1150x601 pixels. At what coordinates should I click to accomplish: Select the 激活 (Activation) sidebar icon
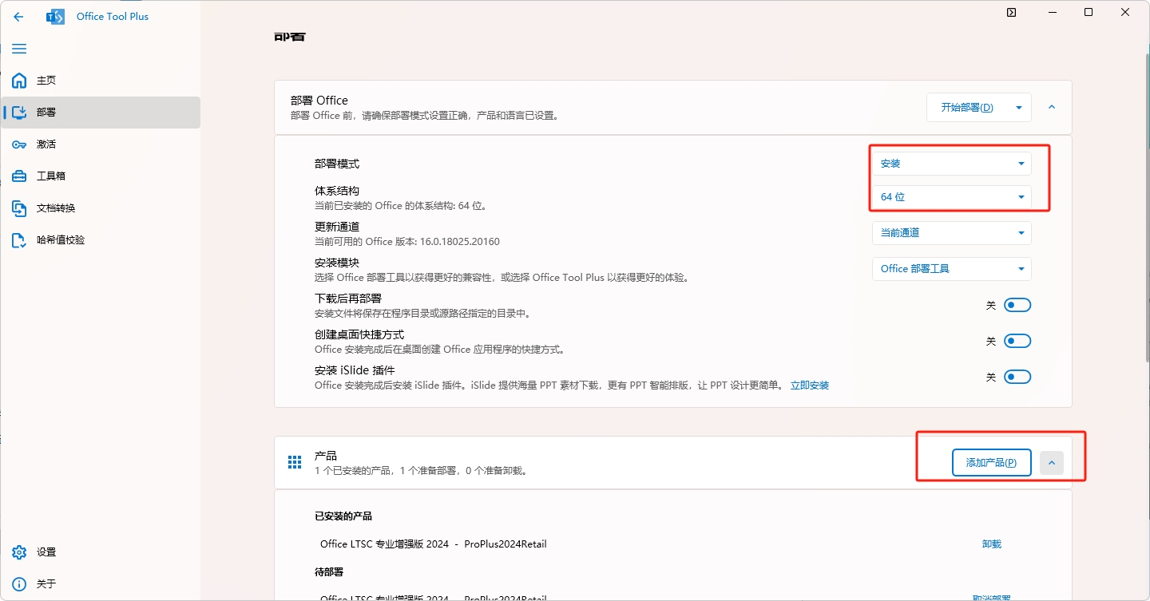coord(46,144)
